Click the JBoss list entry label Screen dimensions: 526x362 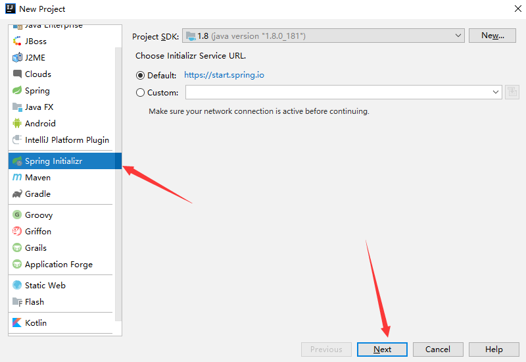tap(36, 41)
